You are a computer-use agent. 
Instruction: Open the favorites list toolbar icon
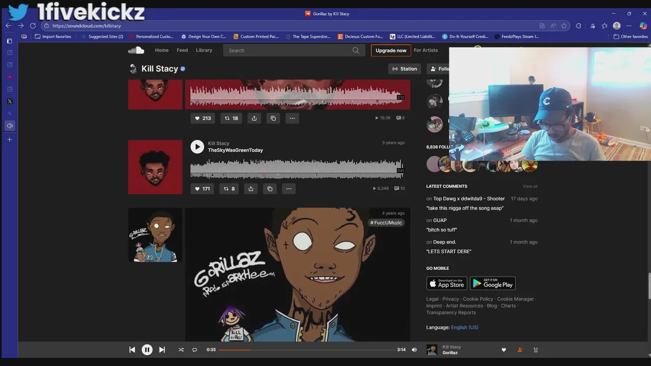click(604, 25)
